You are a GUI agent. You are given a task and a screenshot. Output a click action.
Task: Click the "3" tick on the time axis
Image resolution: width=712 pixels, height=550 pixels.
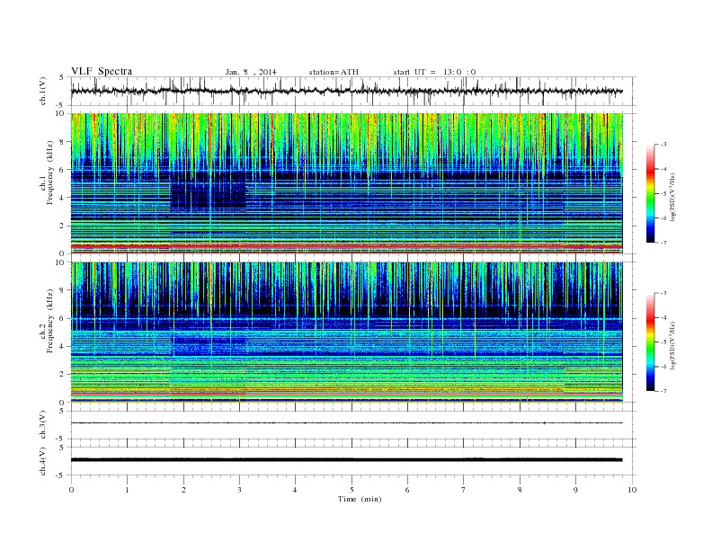point(239,490)
